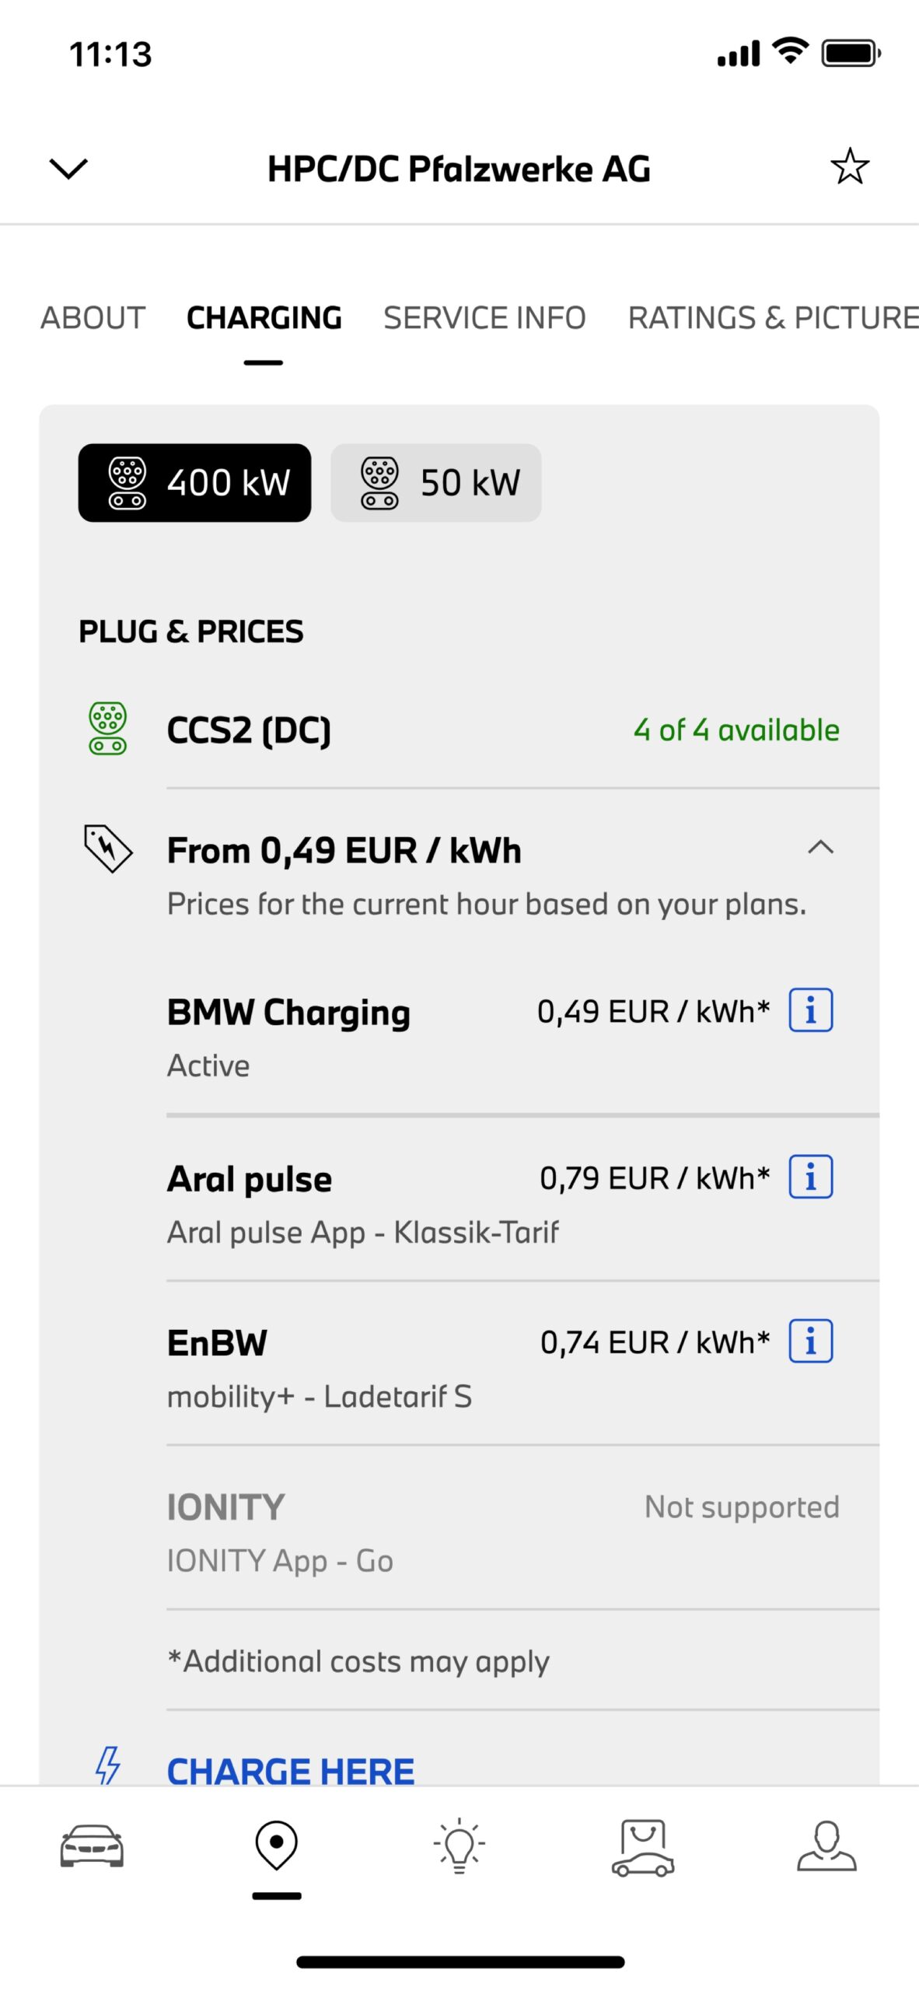919x1991 pixels.
Task: Collapse the station details with down chevron
Action: pyautogui.click(x=68, y=168)
